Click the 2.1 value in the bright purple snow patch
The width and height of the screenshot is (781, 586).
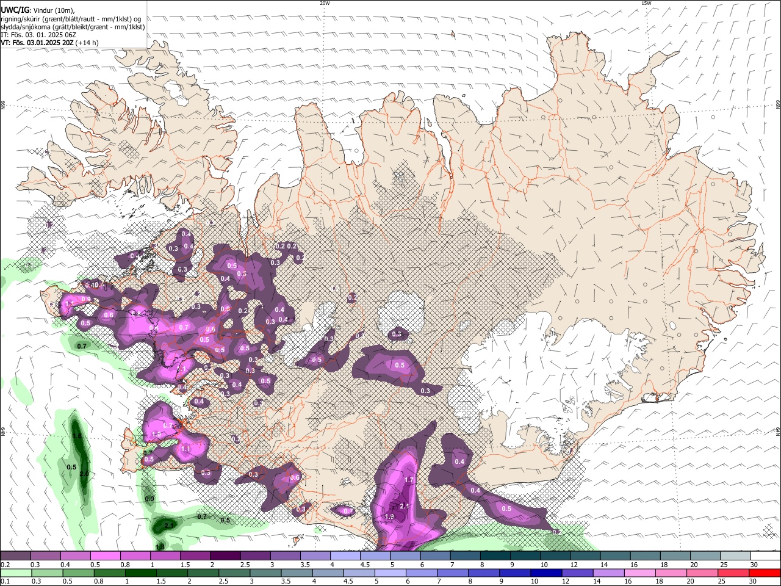pos(405,506)
